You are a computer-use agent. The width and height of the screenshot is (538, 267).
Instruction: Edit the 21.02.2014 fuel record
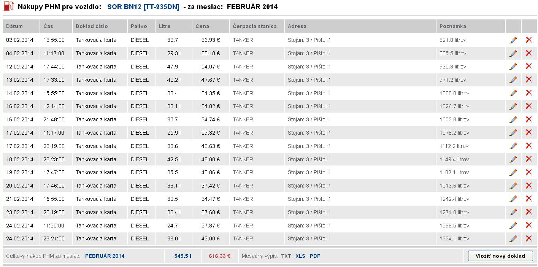coord(513,199)
